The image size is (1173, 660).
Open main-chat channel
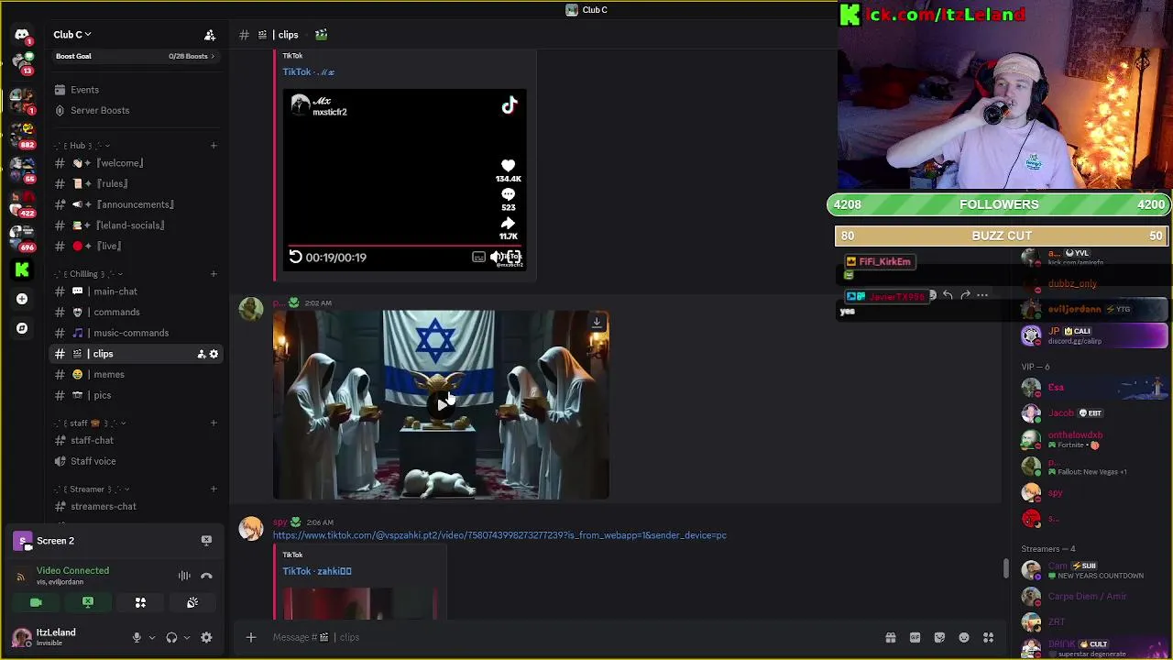click(136, 291)
